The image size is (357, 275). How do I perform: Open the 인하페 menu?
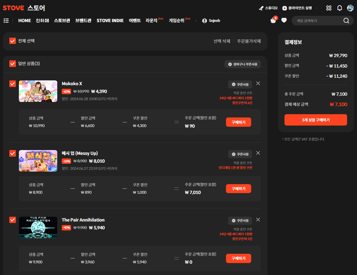click(43, 21)
